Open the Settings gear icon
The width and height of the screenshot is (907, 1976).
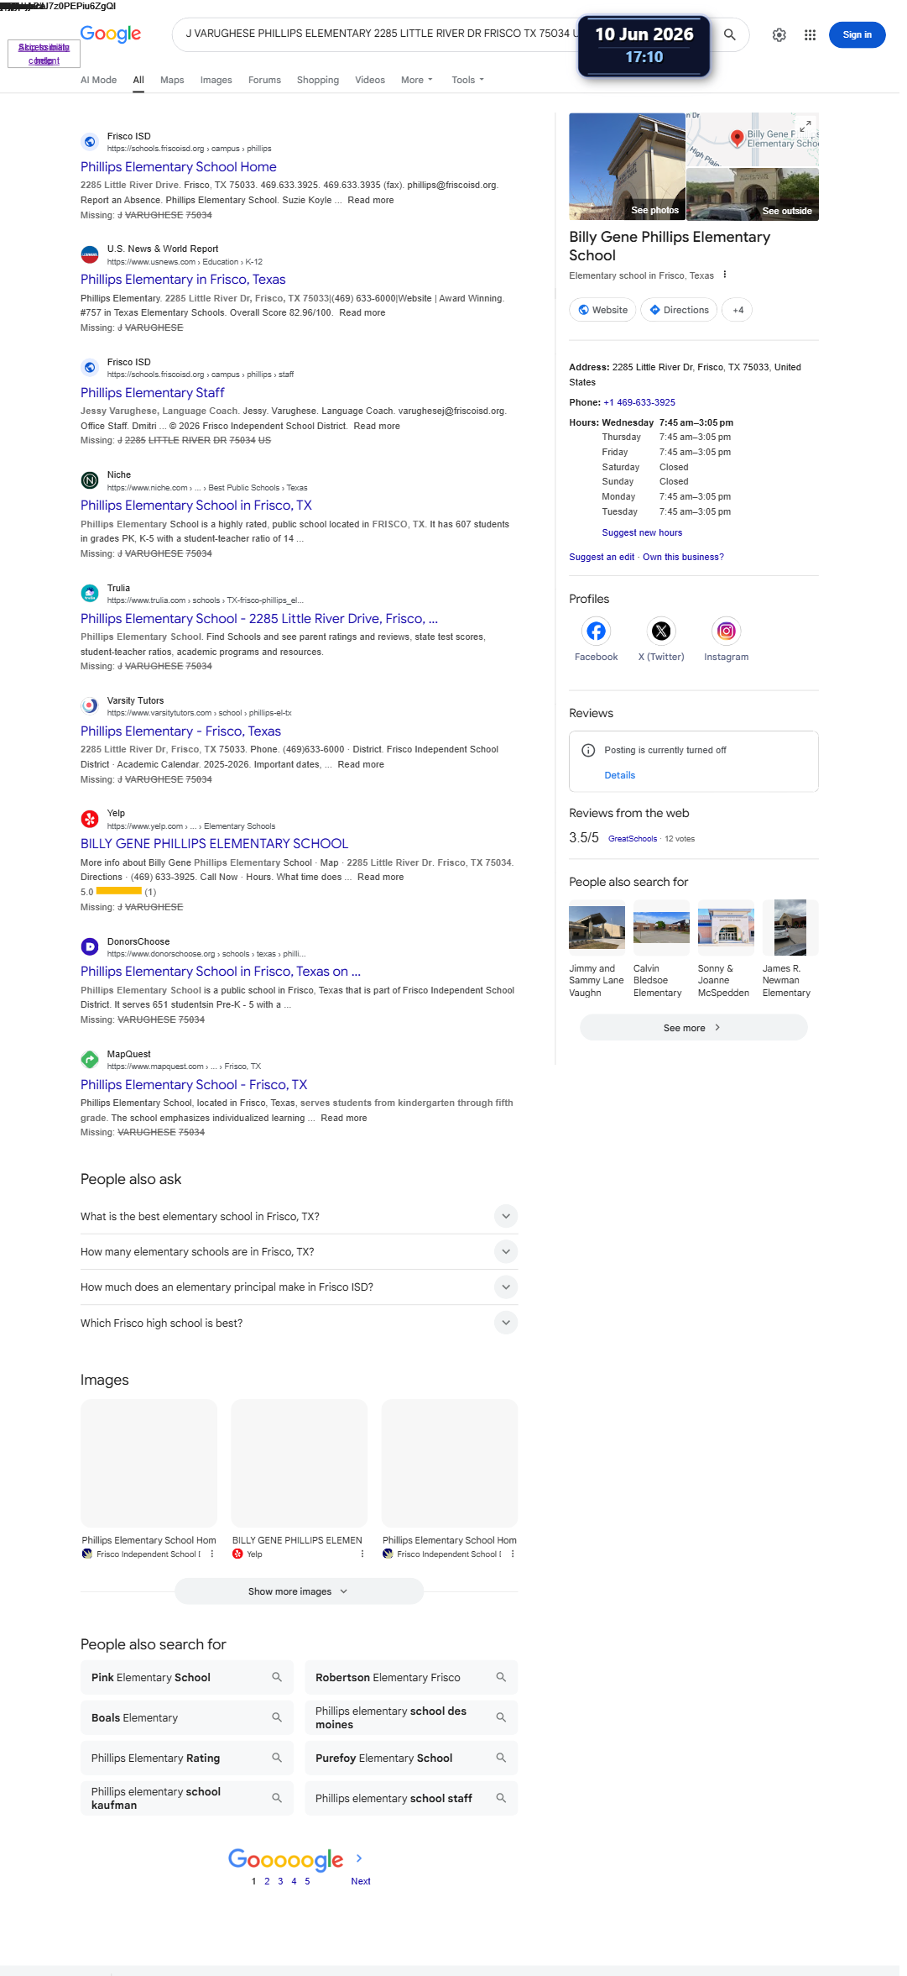[x=779, y=34]
